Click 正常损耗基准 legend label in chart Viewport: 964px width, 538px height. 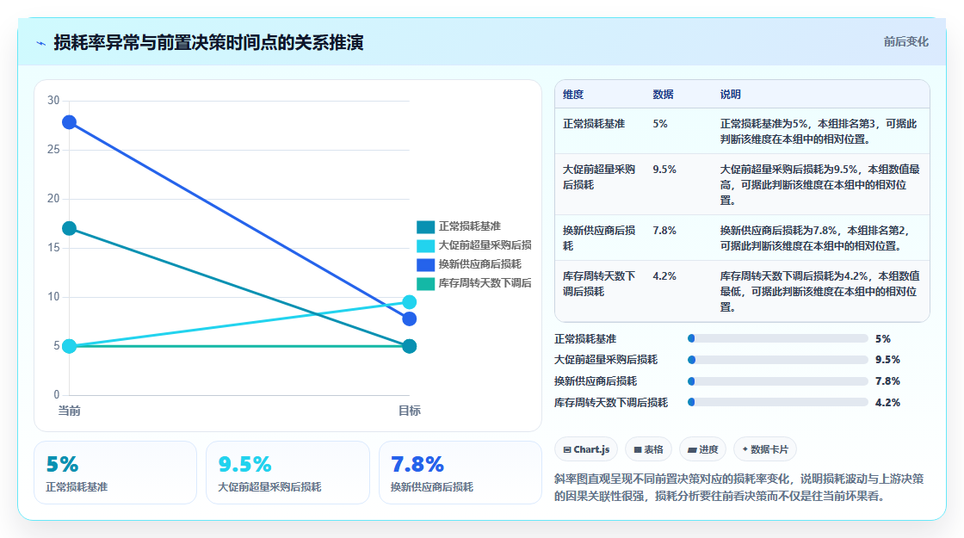click(x=470, y=226)
